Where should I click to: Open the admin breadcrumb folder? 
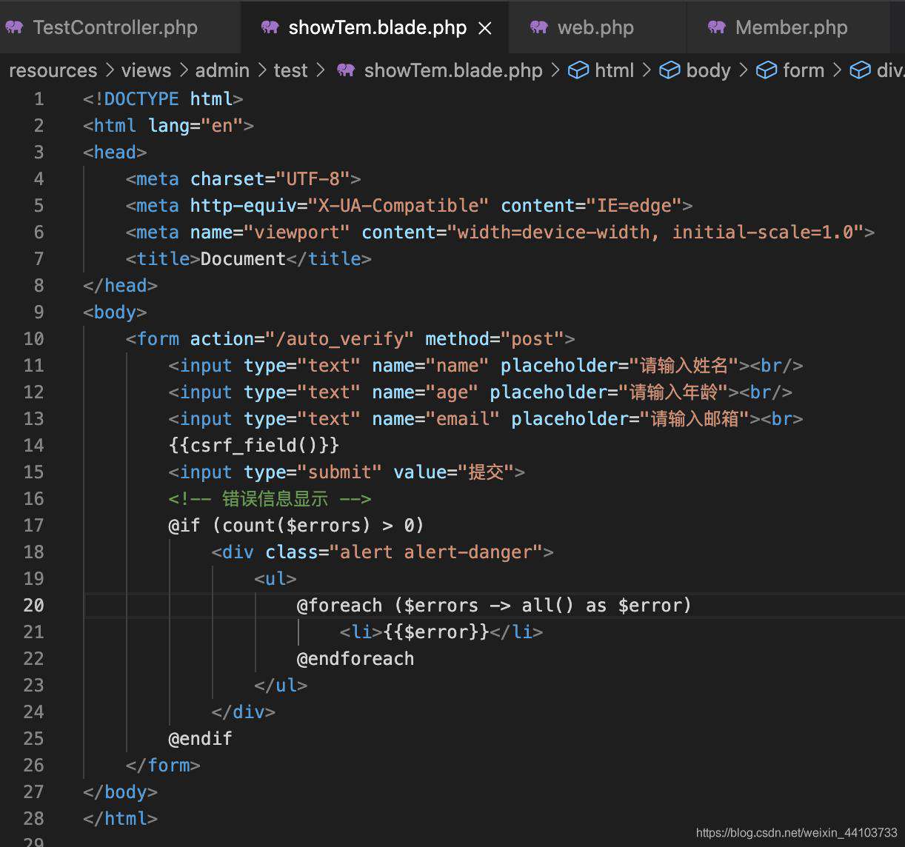(x=222, y=70)
